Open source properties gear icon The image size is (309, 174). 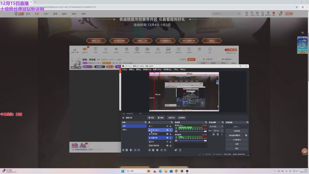pos(157,150)
